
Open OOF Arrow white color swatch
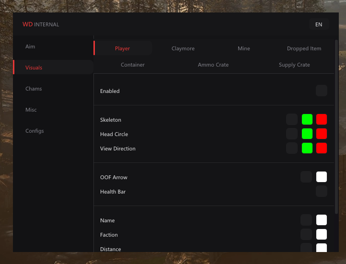pyautogui.click(x=321, y=177)
